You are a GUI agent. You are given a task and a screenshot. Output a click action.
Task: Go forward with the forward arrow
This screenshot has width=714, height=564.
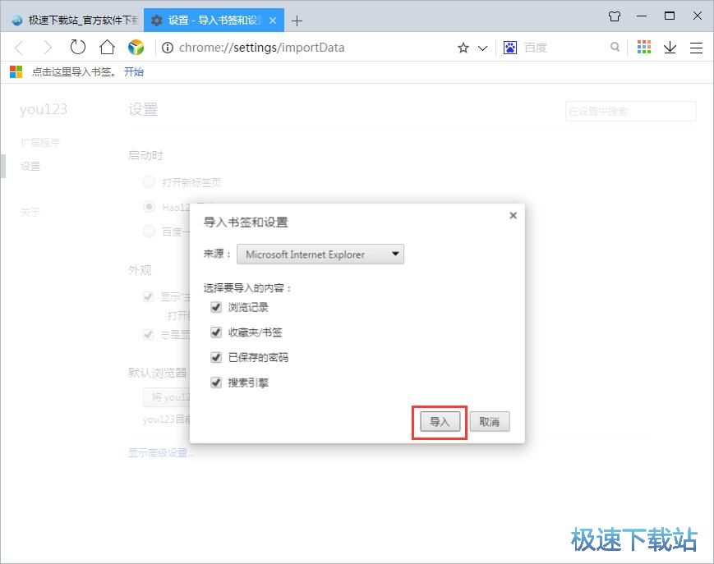(48, 48)
